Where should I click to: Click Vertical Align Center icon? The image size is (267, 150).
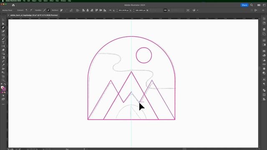coord(101,10)
